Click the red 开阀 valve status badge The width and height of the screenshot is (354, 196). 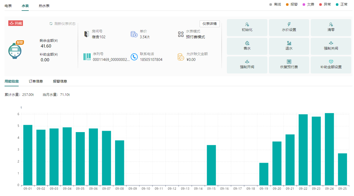pyautogui.click(x=16, y=23)
